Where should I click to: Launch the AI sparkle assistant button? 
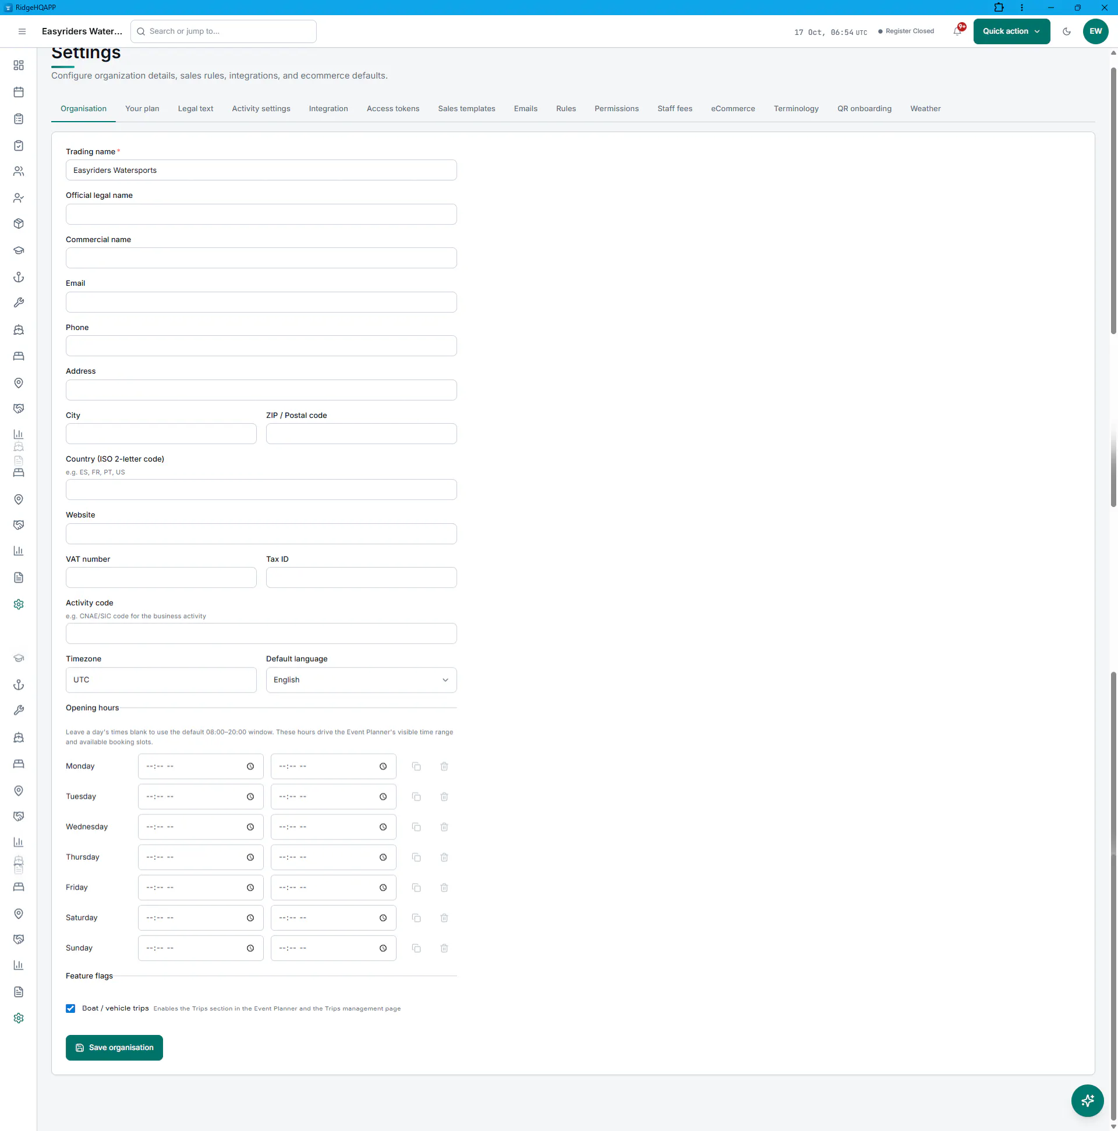pyautogui.click(x=1088, y=1101)
